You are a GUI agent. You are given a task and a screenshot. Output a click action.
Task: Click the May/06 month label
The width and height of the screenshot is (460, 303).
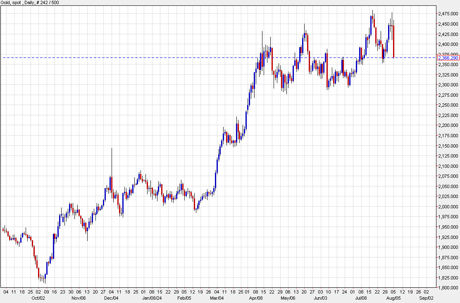(x=288, y=298)
